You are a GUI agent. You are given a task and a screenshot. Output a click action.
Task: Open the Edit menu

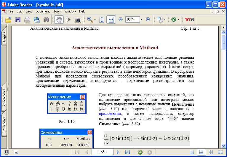[19, 11]
